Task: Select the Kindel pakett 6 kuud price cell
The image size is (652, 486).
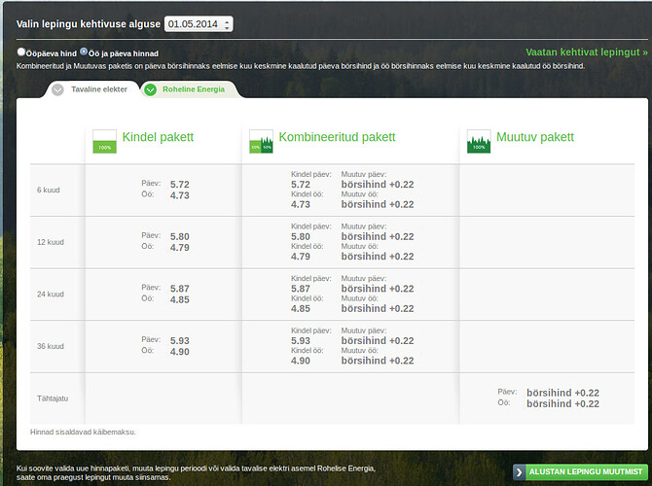Action: [163, 190]
